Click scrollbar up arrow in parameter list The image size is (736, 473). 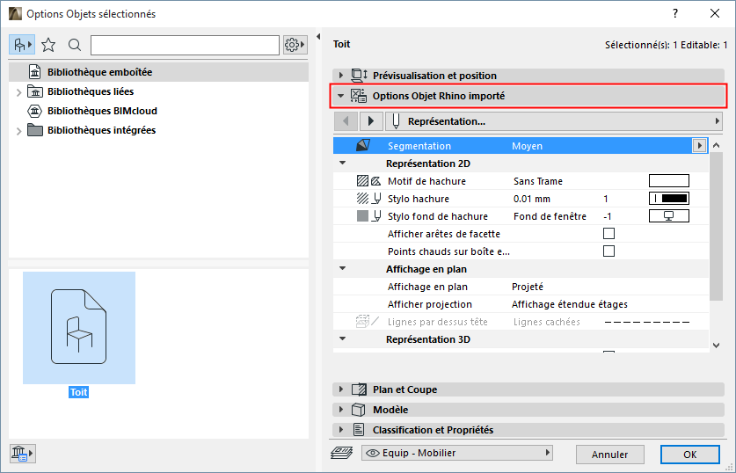pyautogui.click(x=717, y=145)
